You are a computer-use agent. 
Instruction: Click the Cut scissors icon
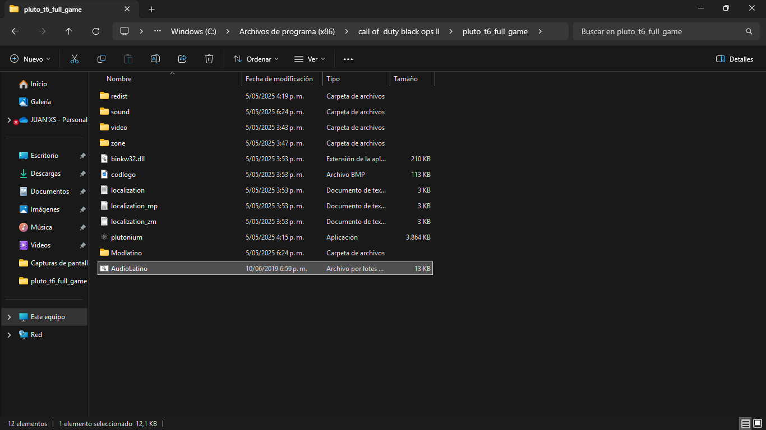pos(74,59)
